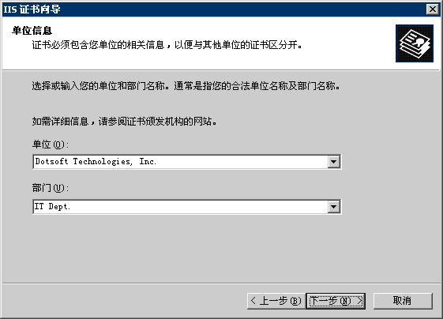443x319 pixels.
Task: Click empty gray area below department field
Action: 186,249
